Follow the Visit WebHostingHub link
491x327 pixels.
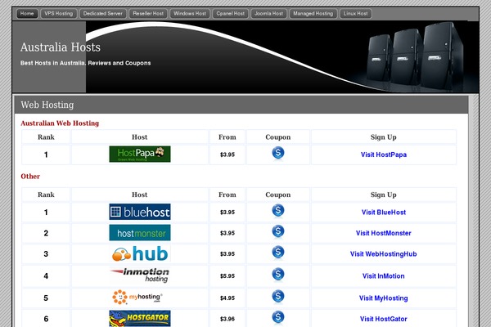[x=384, y=253]
